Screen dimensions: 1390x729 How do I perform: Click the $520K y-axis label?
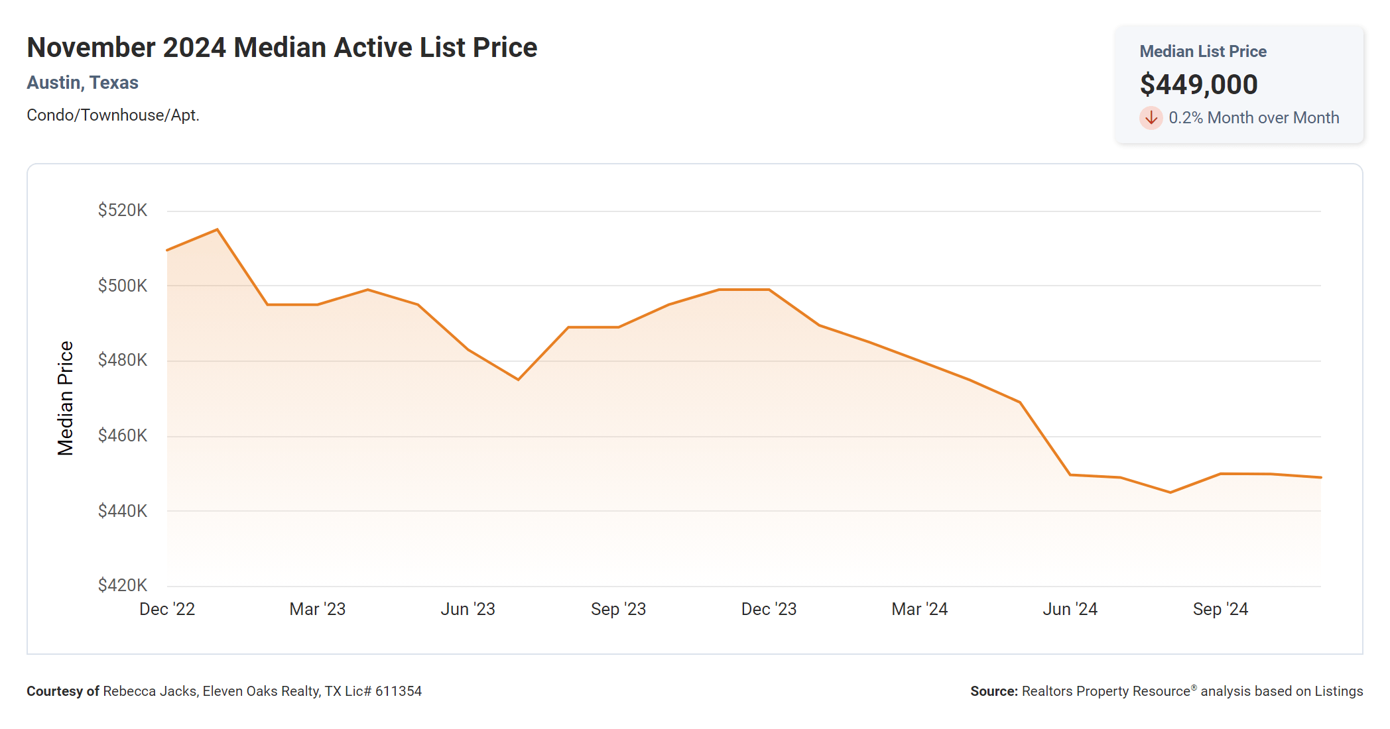[x=123, y=211]
